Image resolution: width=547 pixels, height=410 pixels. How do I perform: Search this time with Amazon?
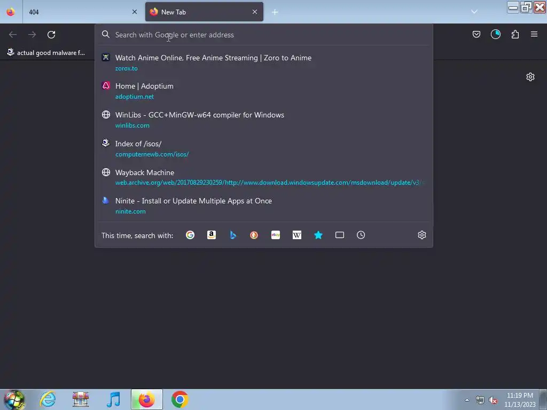(x=212, y=235)
